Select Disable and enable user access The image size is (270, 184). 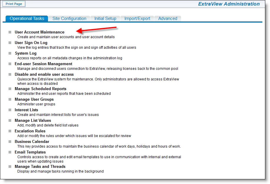(44, 74)
